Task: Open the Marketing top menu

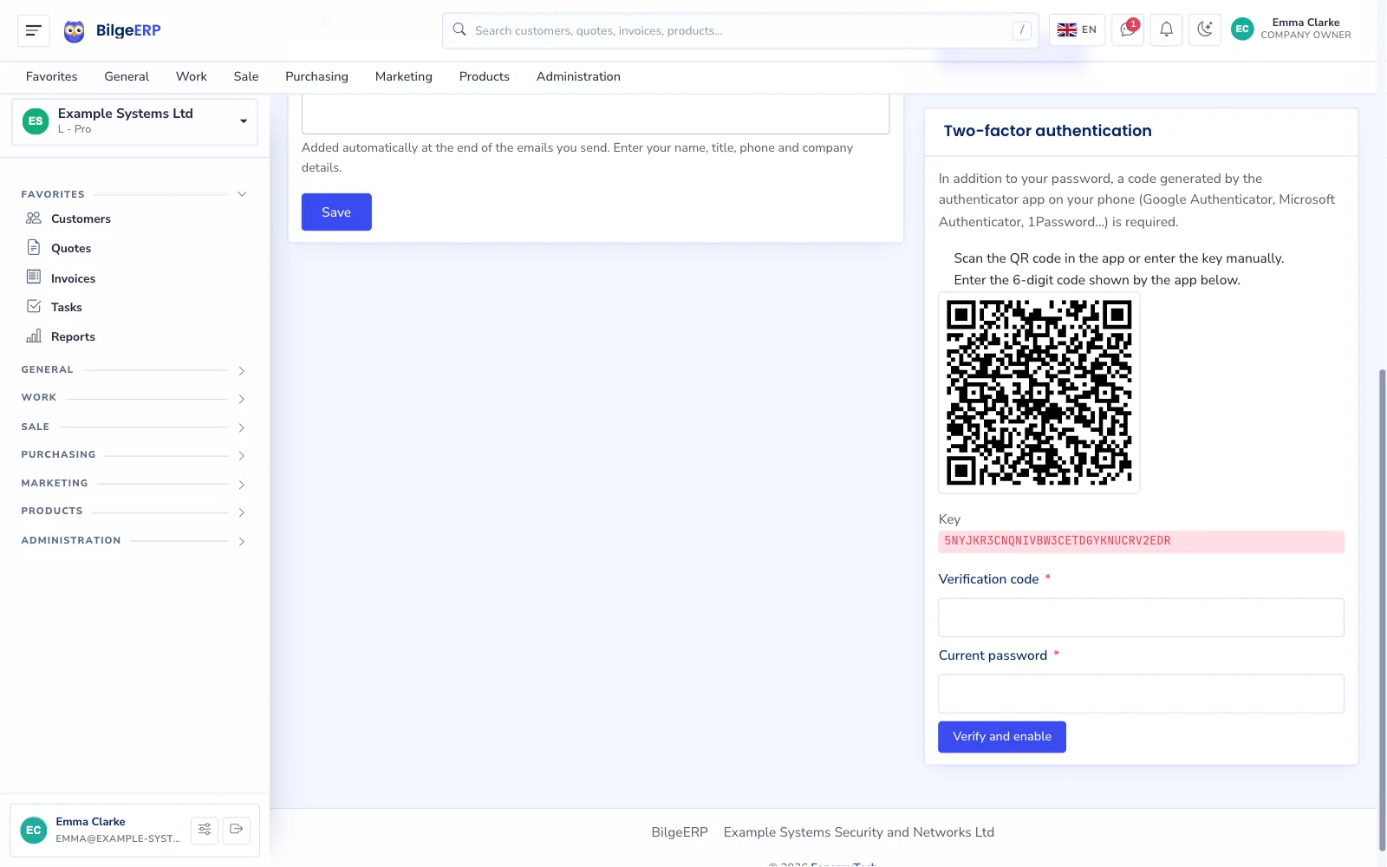Action: [403, 76]
